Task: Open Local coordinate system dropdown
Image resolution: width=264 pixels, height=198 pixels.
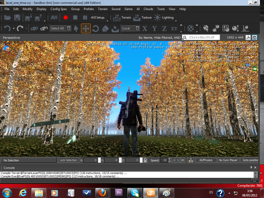Action: coord(131,28)
